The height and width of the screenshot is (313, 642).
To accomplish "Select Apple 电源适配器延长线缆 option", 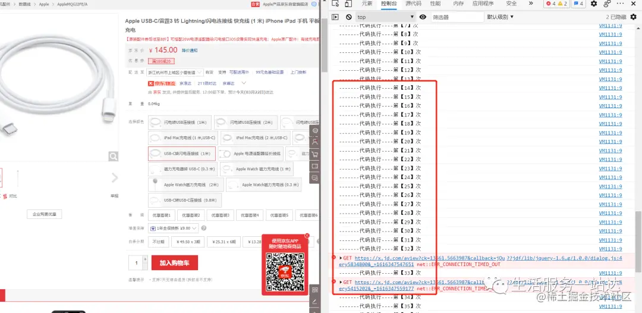I will tap(251, 154).
